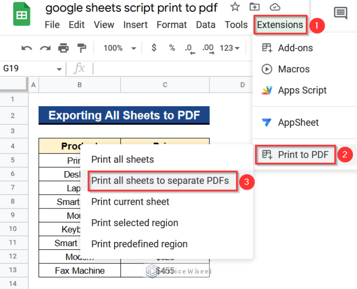The width and height of the screenshot is (357, 289).
Task: Decrease decimal places
Action: pyautogui.click(x=189, y=49)
